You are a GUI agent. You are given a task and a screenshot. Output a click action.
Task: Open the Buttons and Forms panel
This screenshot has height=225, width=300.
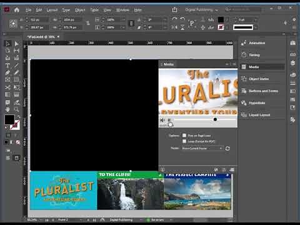263,91
